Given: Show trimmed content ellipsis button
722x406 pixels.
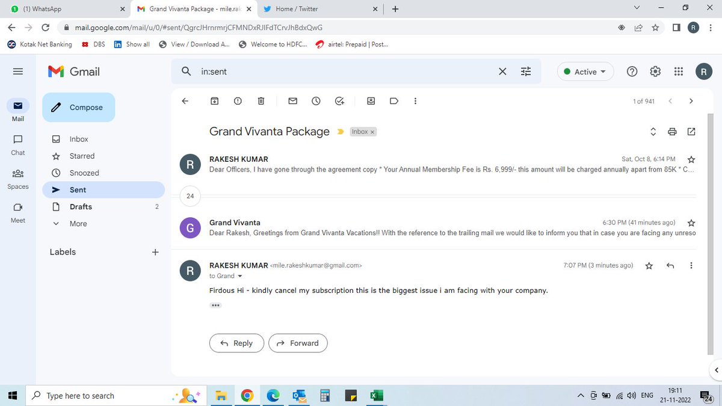Looking at the screenshot, I should pyautogui.click(x=215, y=306).
